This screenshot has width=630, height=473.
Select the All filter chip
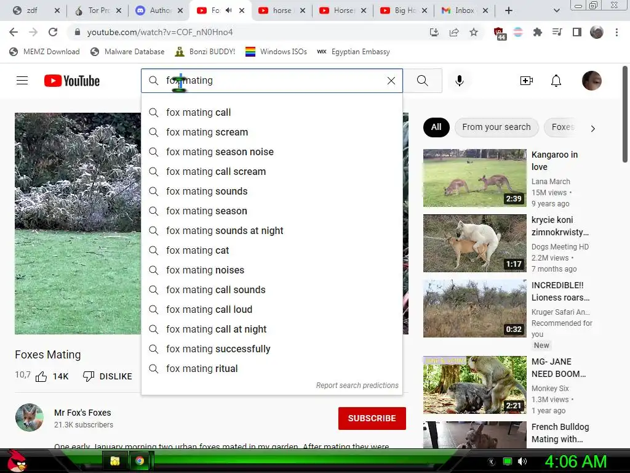[x=436, y=127]
